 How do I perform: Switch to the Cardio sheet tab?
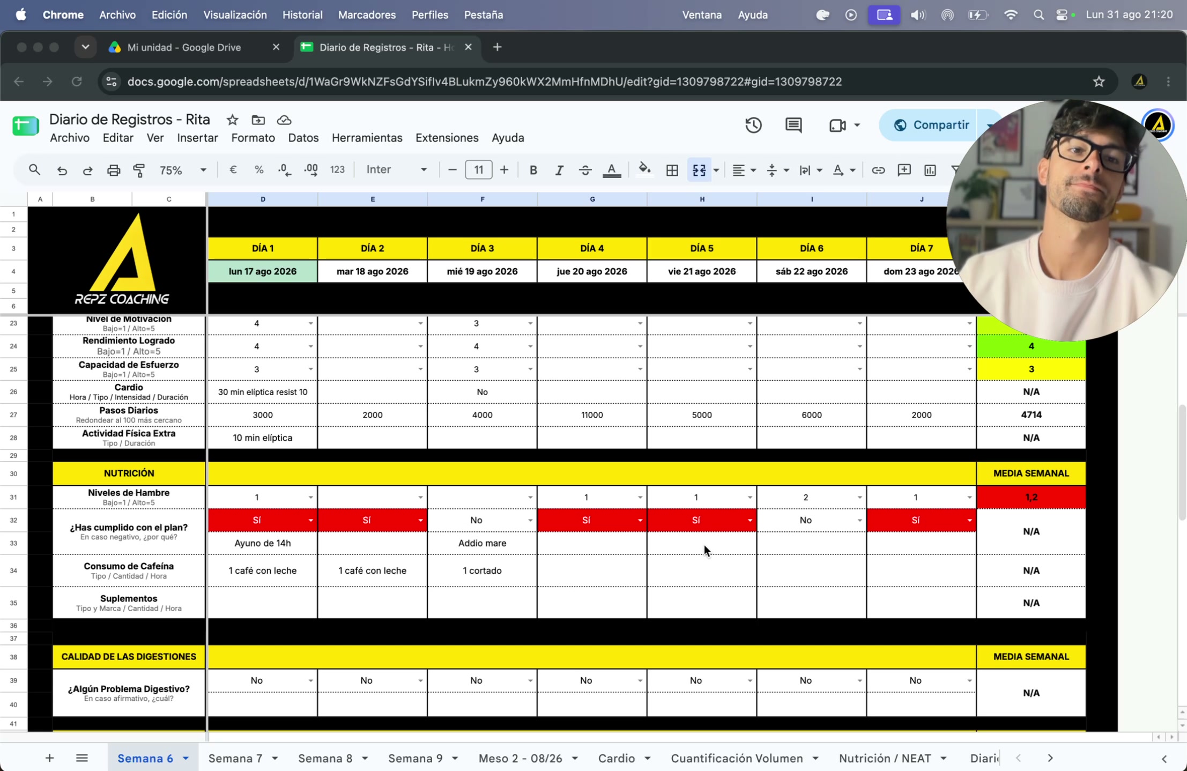617,758
